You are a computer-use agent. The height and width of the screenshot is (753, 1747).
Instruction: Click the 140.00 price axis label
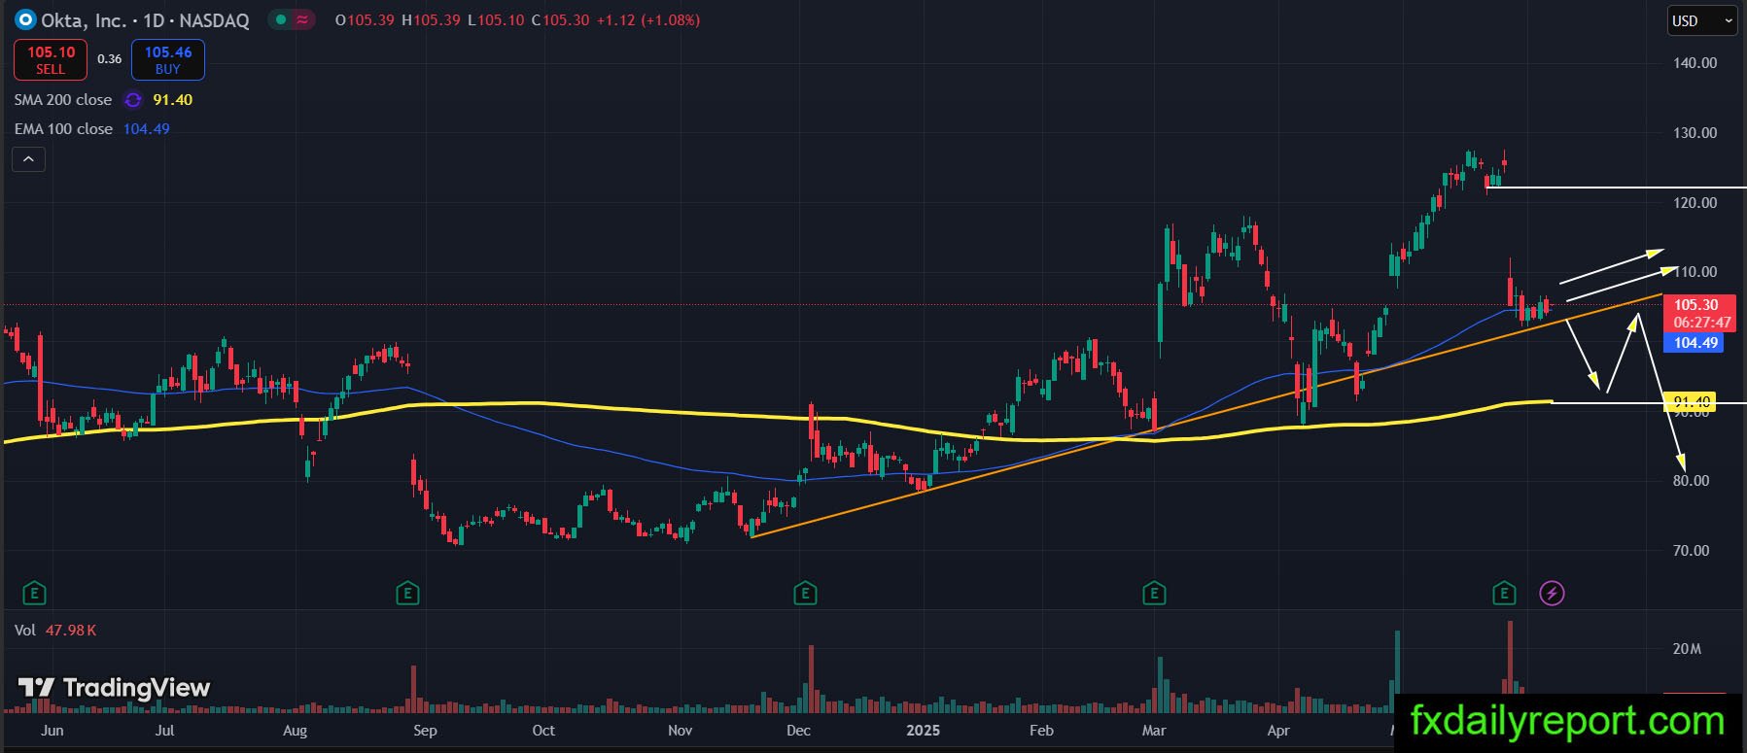(x=1695, y=63)
